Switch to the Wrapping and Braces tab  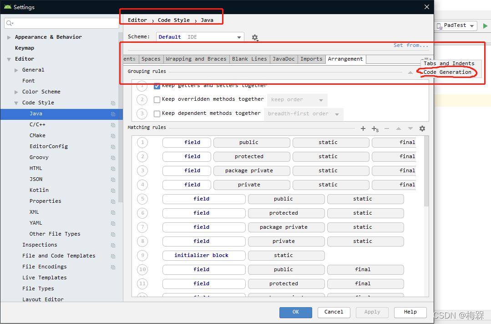(x=196, y=59)
